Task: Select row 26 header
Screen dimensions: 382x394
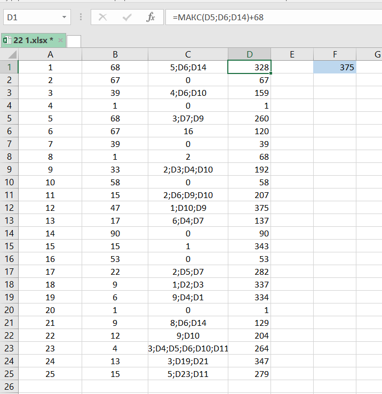Action: click(x=9, y=386)
